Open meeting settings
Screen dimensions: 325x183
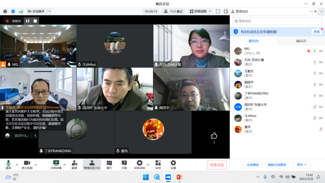click(173, 165)
